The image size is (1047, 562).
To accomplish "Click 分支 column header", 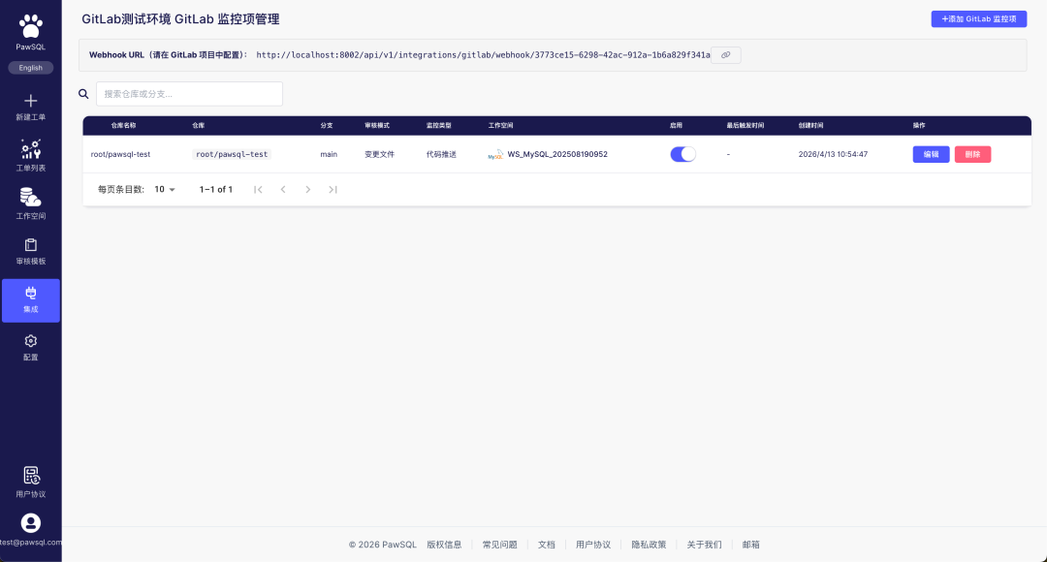I will pyautogui.click(x=327, y=126).
